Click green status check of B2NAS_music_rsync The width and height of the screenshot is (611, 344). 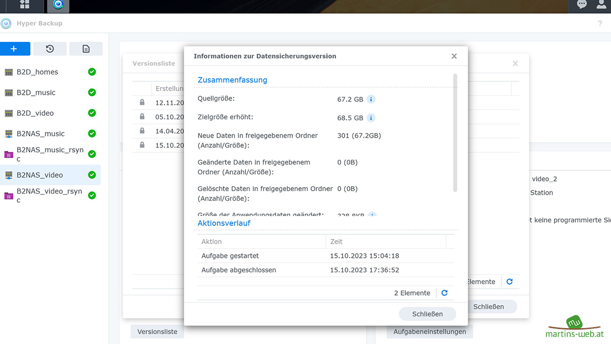92,154
